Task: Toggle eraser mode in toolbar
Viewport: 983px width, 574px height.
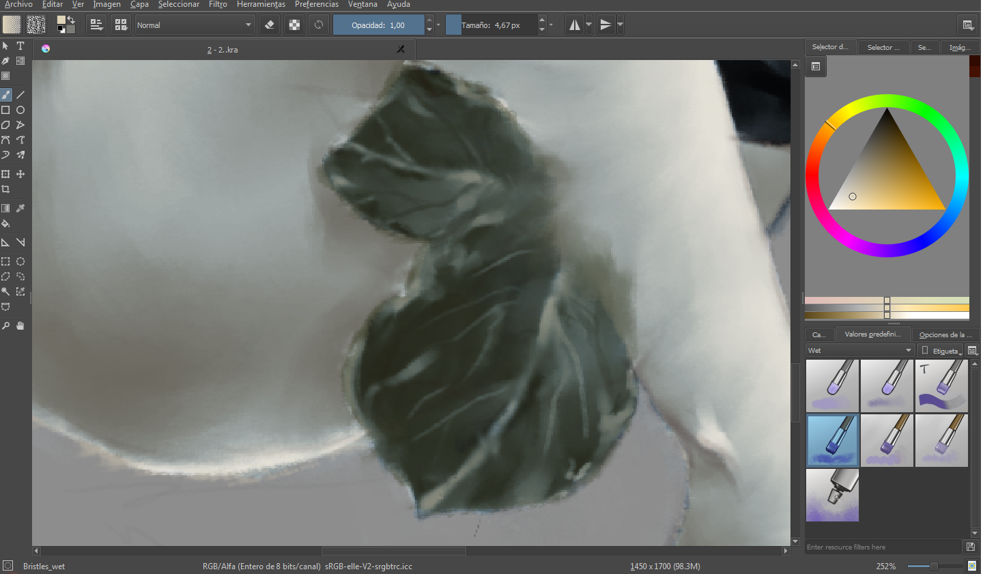Action: click(270, 25)
